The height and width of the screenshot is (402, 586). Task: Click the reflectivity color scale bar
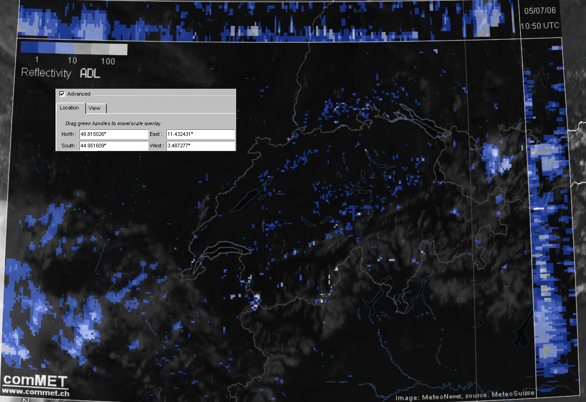pyautogui.click(x=74, y=49)
